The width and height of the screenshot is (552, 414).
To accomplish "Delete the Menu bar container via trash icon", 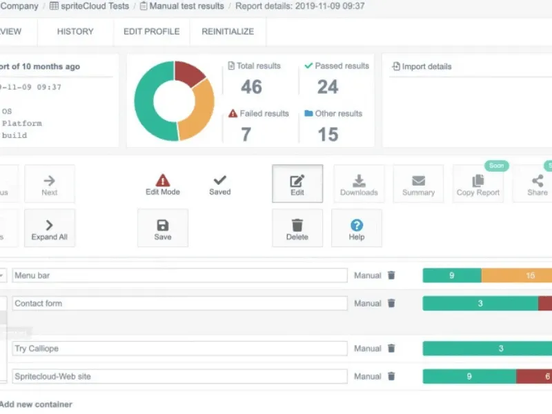I will point(391,275).
